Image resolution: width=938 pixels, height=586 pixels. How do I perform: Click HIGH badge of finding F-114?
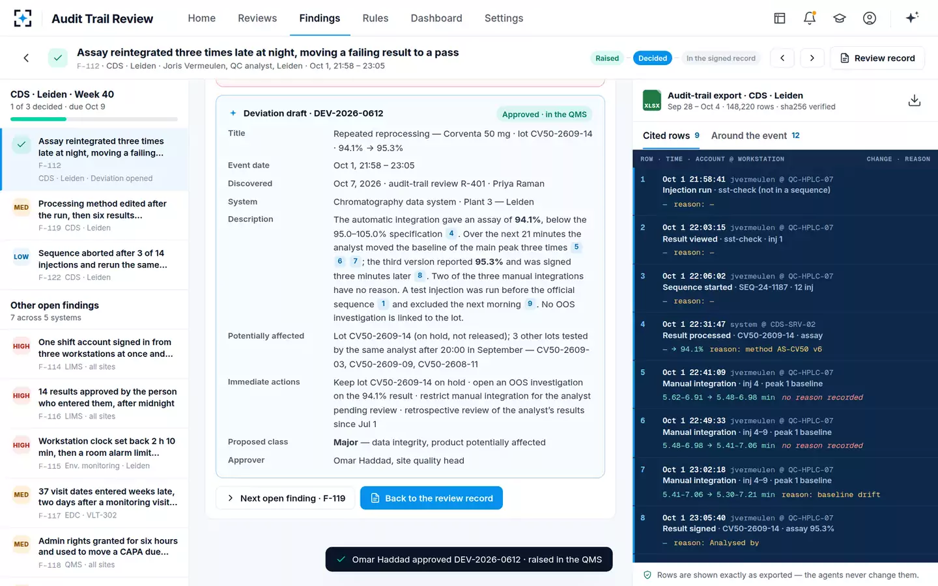tap(21, 346)
